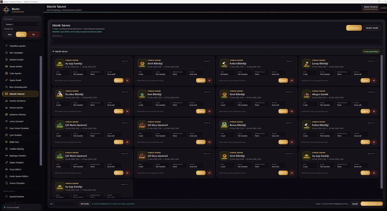387x211 pixels.
Task: Click Kaydet under the Sunucu 1 selector
Action: (x=21, y=35)
